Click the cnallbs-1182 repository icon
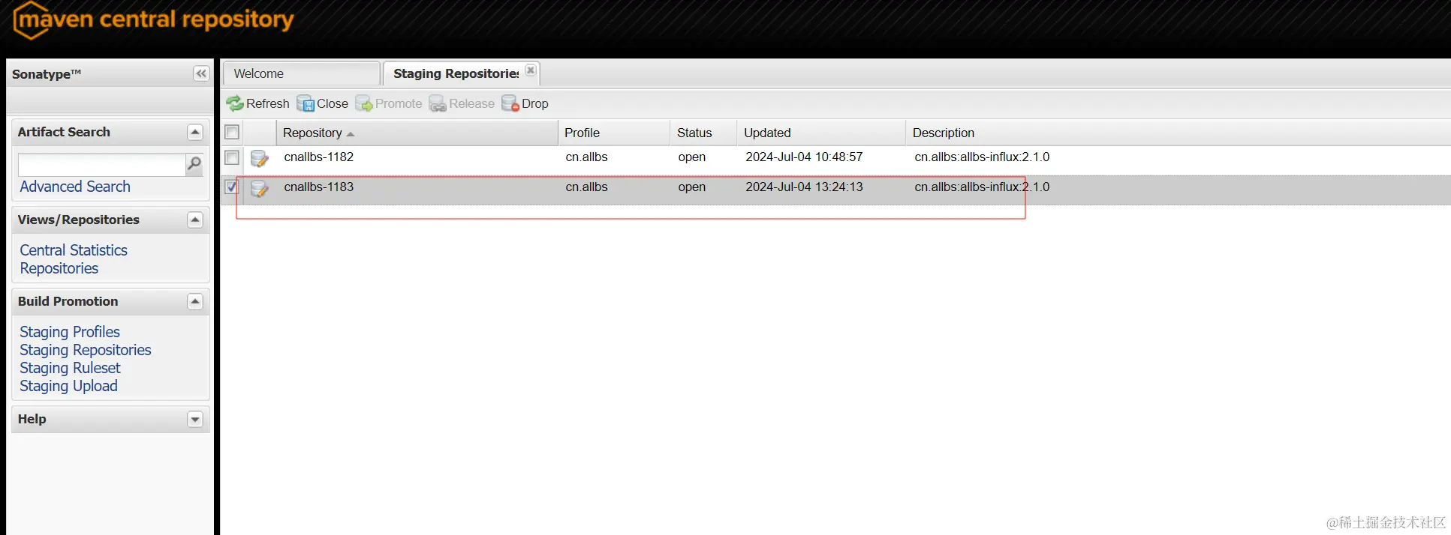 pos(259,158)
